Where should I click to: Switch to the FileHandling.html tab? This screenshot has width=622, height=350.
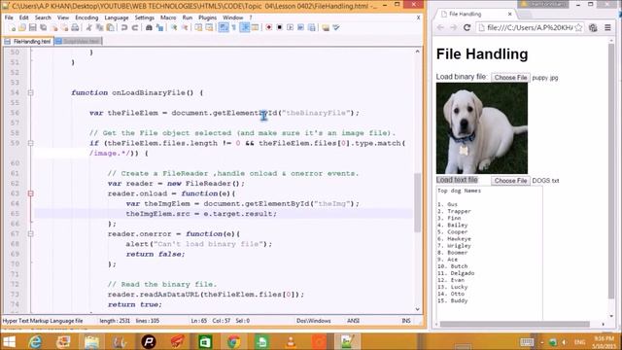click(x=28, y=41)
